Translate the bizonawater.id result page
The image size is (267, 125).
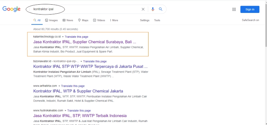point(95,61)
